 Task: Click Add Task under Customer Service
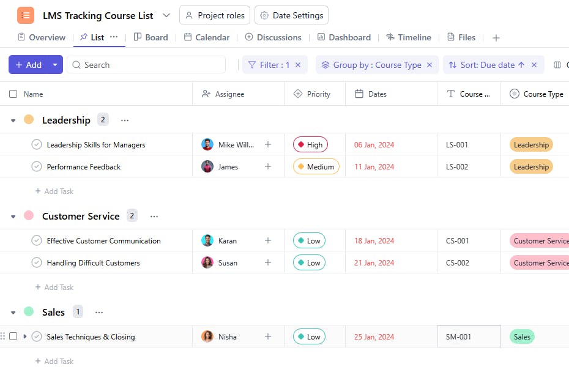click(54, 287)
